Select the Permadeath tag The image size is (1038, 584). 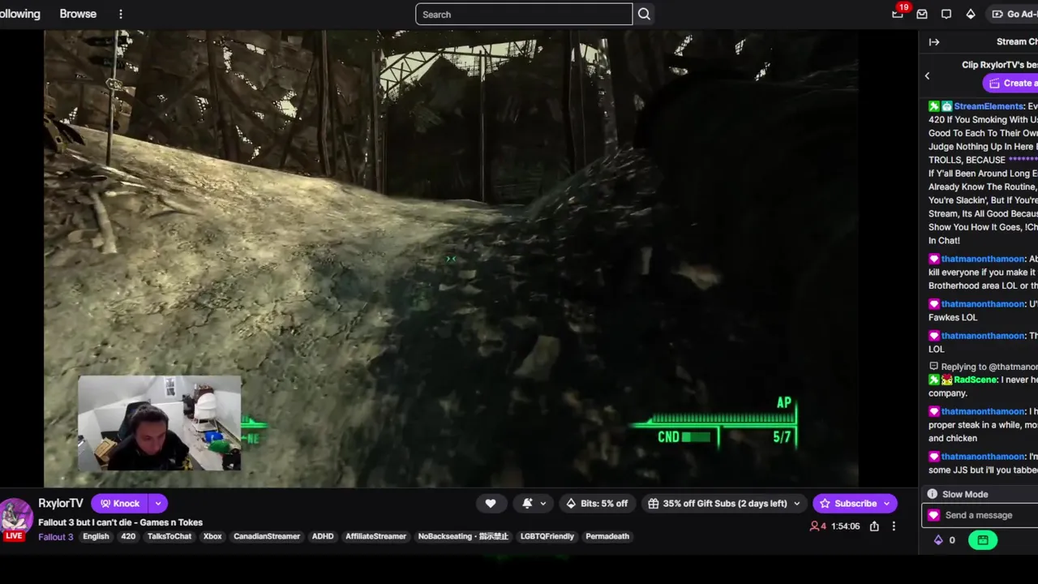click(607, 536)
